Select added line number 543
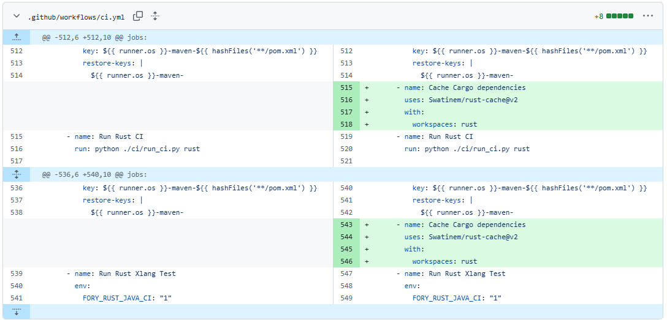 [347, 225]
